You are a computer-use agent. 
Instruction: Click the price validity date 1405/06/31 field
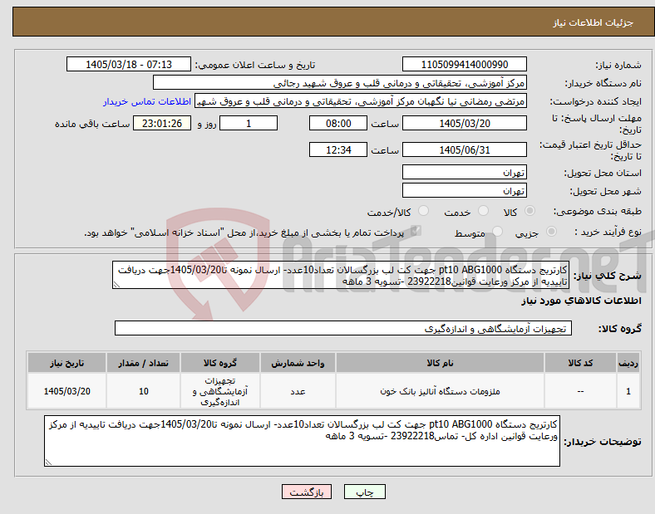[x=465, y=149]
